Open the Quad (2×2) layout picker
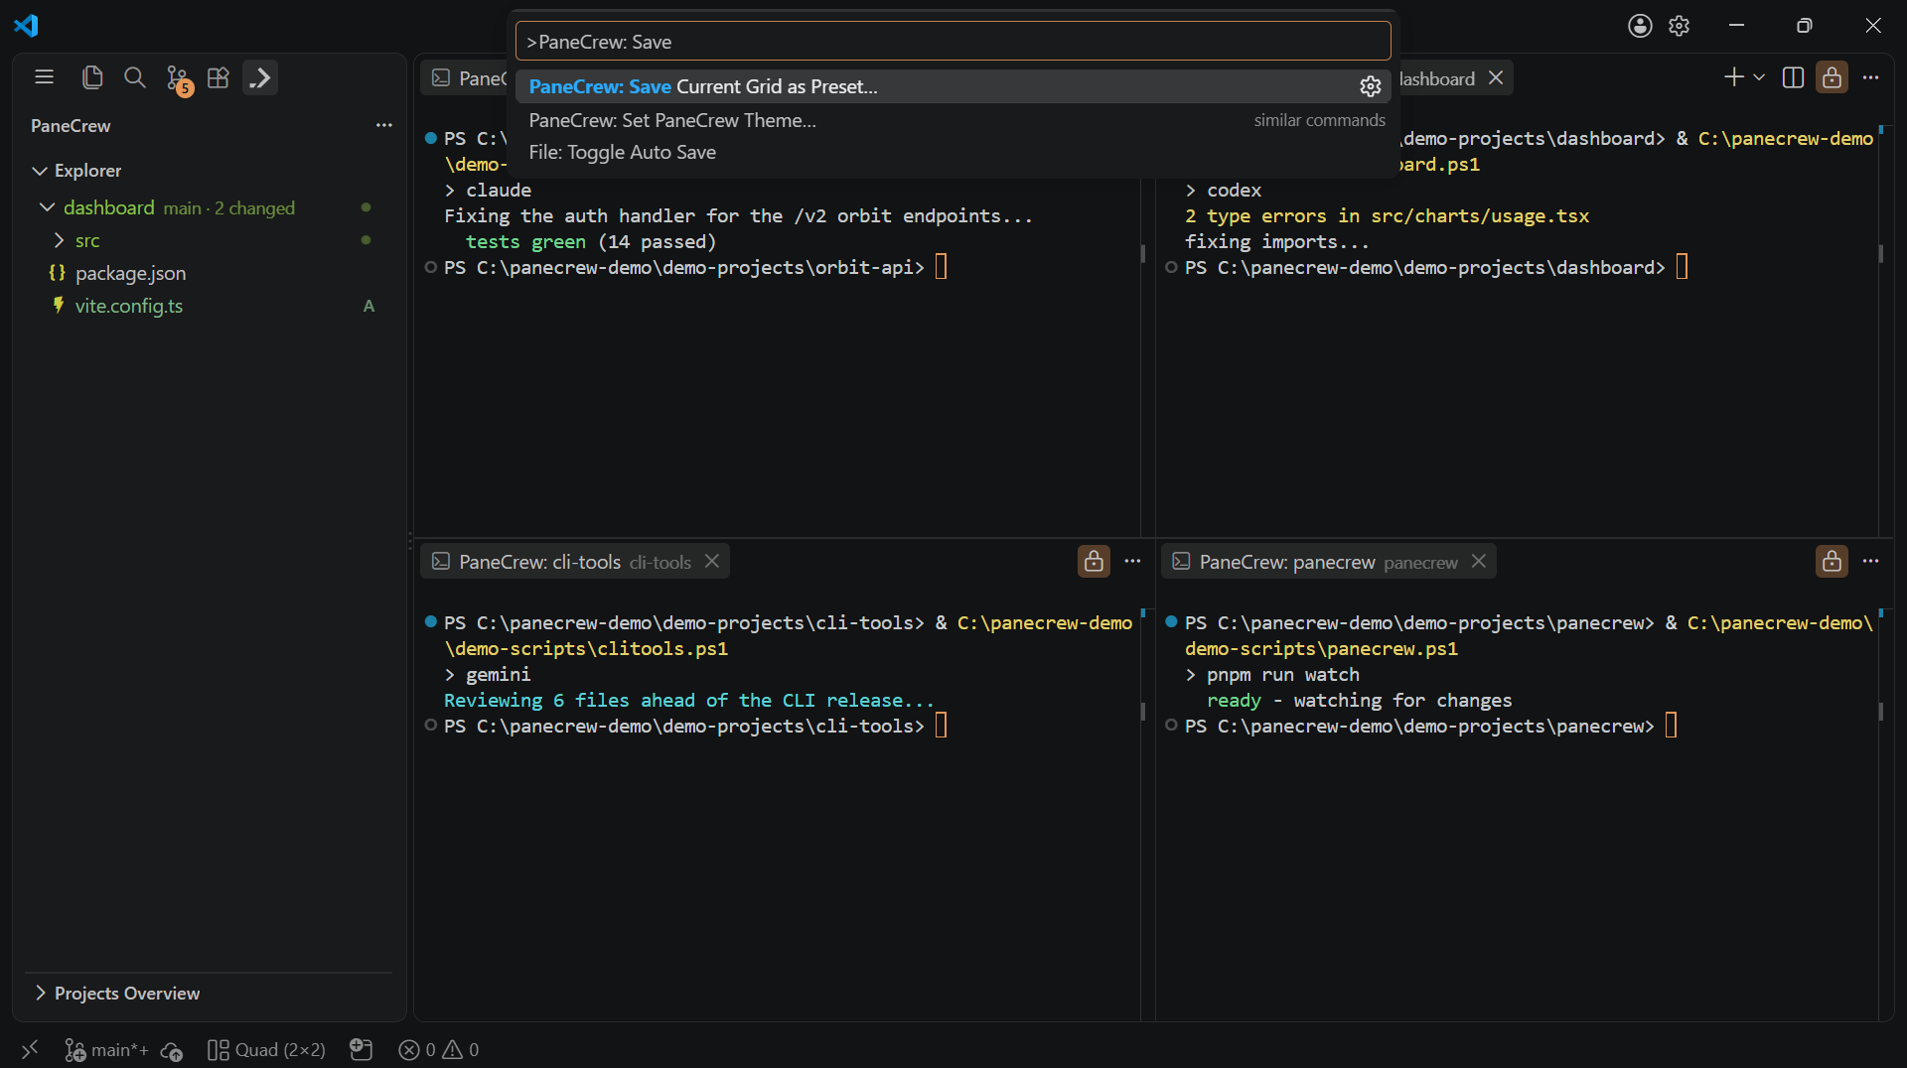 (x=266, y=1049)
